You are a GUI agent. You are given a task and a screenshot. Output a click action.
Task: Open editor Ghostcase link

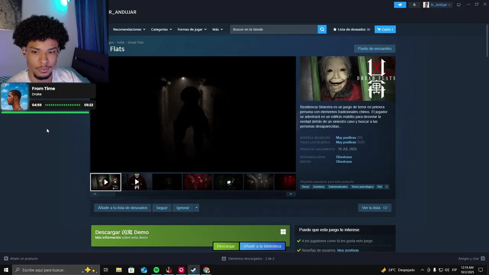[x=344, y=162]
